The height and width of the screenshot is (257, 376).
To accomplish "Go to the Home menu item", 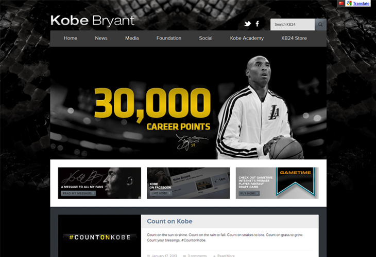I will (x=70, y=38).
